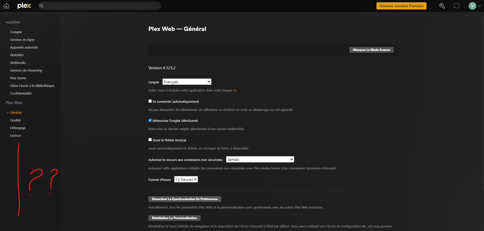Uncheck Mémoriser l'onglet sélectionné
This screenshot has width=484, height=231.
pyautogui.click(x=150, y=120)
